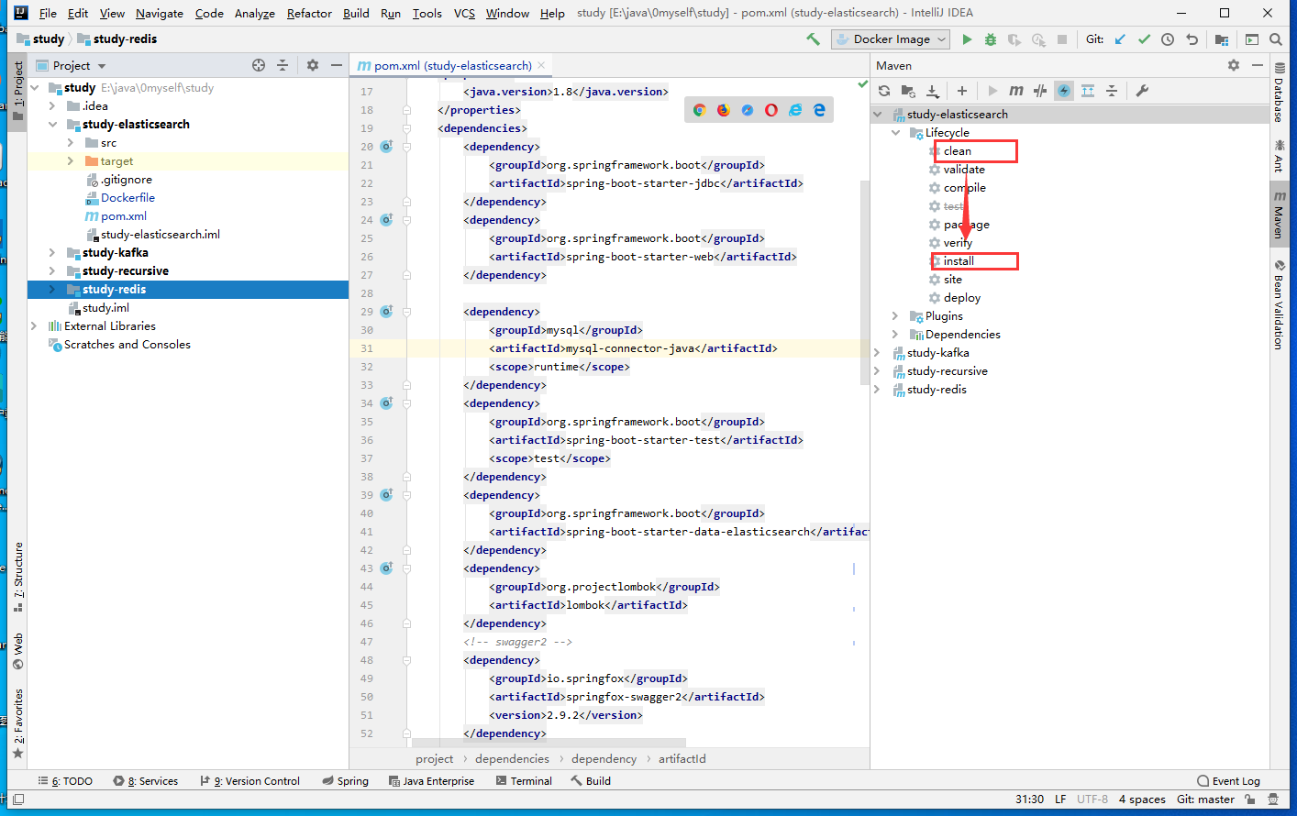Toggle read-only lock icon in status bar

tap(1249, 799)
